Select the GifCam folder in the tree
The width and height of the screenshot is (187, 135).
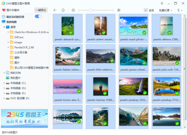(x=18, y=37)
